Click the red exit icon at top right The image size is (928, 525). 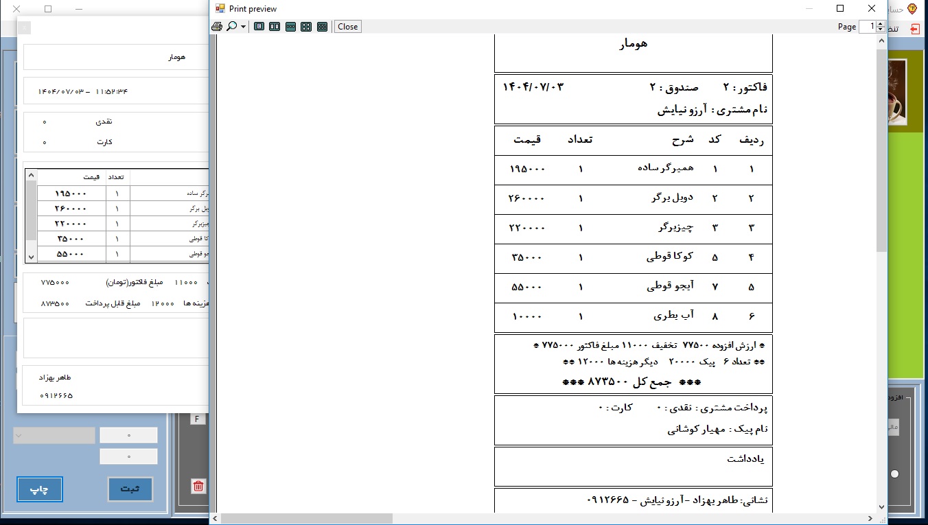pos(914,29)
